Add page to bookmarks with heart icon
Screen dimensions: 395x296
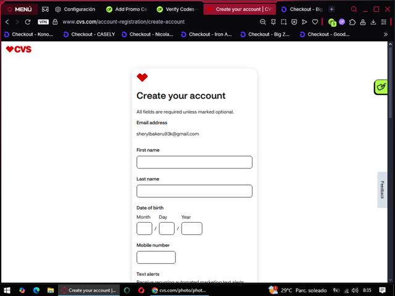[315, 22]
